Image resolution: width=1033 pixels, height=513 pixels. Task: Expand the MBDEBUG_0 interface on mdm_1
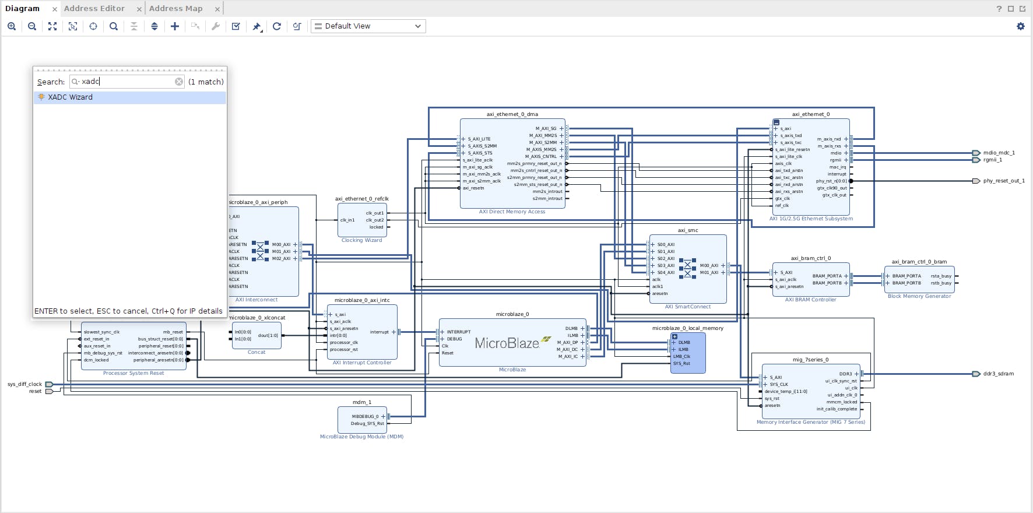click(x=383, y=416)
